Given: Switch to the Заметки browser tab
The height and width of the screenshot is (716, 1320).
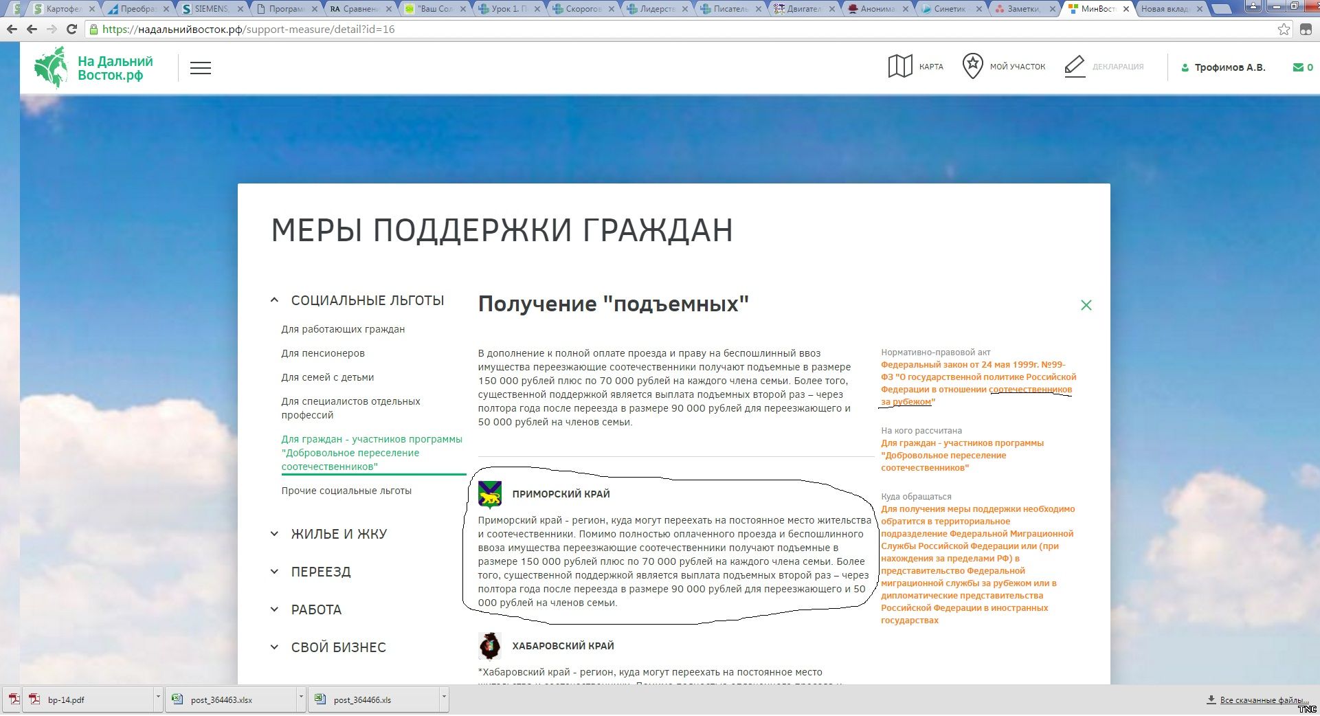Looking at the screenshot, I should pyautogui.click(x=1025, y=9).
